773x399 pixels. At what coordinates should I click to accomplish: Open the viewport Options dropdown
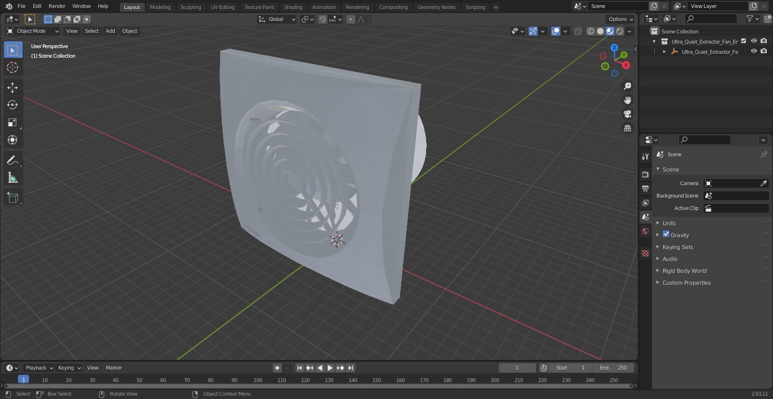point(621,19)
